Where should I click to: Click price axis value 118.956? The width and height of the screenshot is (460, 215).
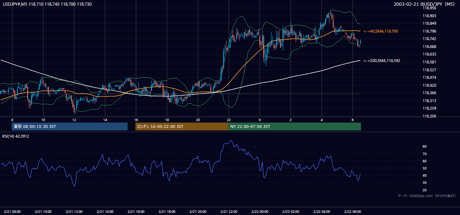pyautogui.click(x=429, y=8)
